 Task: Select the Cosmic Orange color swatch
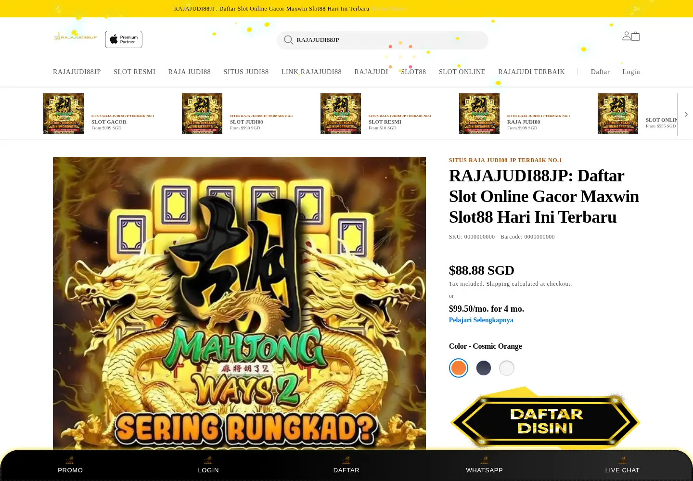(459, 368)
